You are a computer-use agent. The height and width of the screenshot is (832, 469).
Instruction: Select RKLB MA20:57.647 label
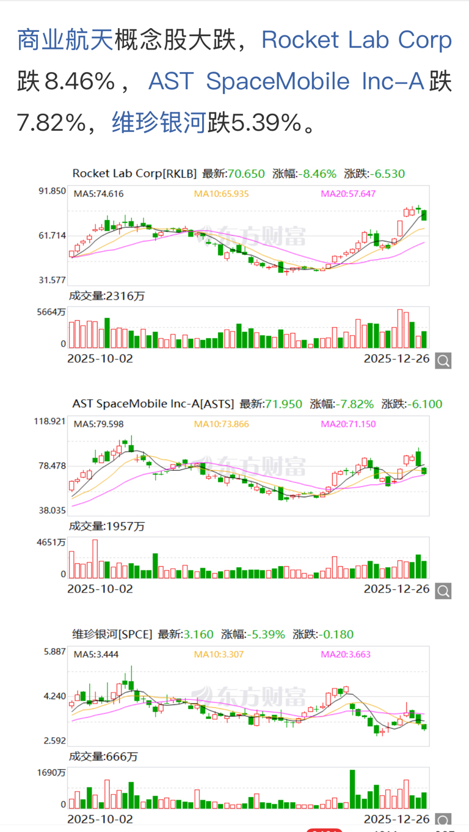tap(348, 194)
